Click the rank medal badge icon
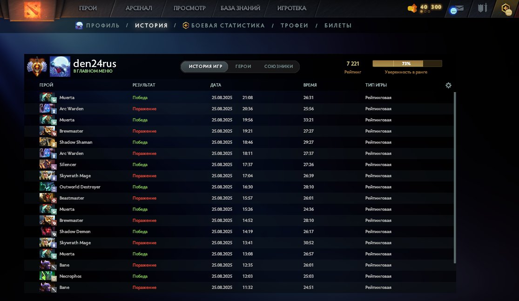519x301 pixels. (x=37, y=66)
